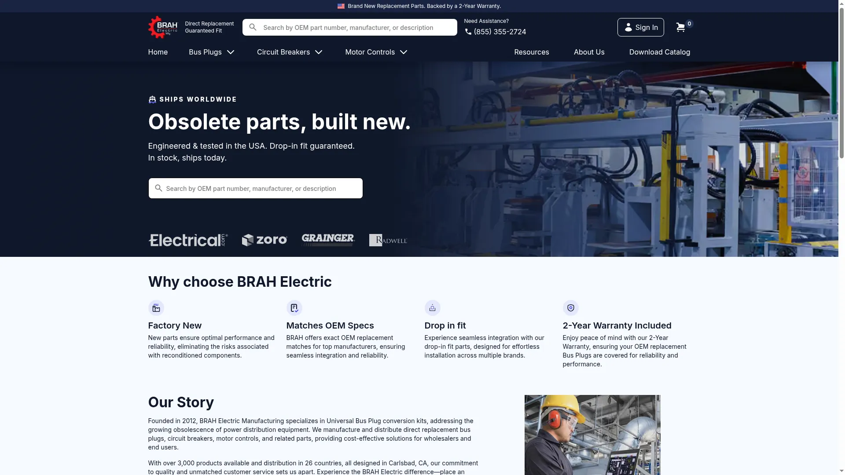The height and width of the screenshot is (475, 845).
Task: Click the Radwell partner logo
Action: tap(388, 240)
